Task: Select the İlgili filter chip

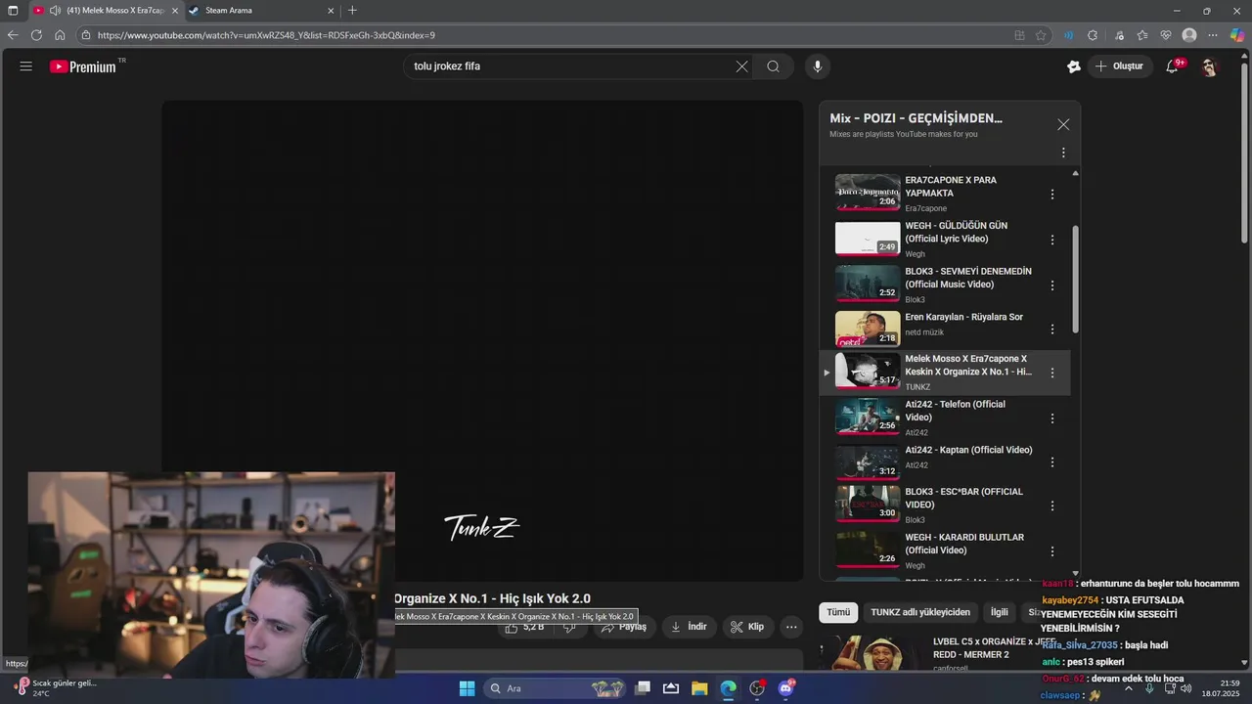Action: pyautogui.click(x=999, y=612)
